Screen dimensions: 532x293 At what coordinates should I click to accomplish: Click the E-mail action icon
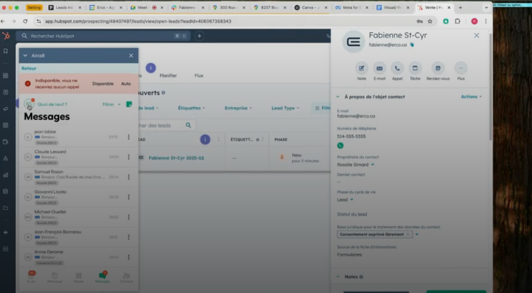379,68
